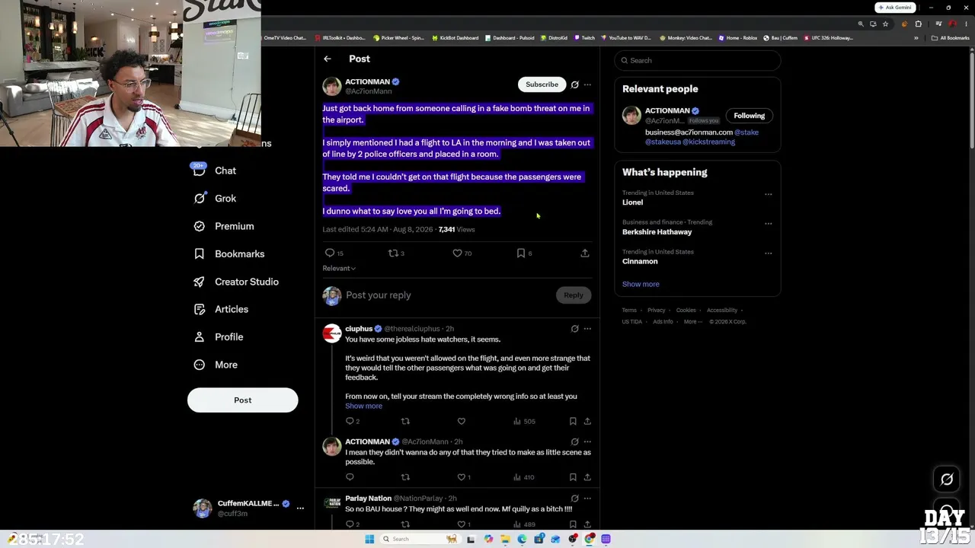The image size is (975, 548).
Task: Repost the ciuphus reply
Action: click(405, 421)
